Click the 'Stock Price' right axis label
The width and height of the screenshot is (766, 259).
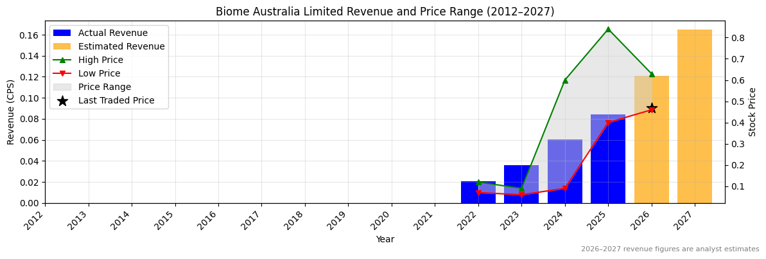click(x=753, y=112)
